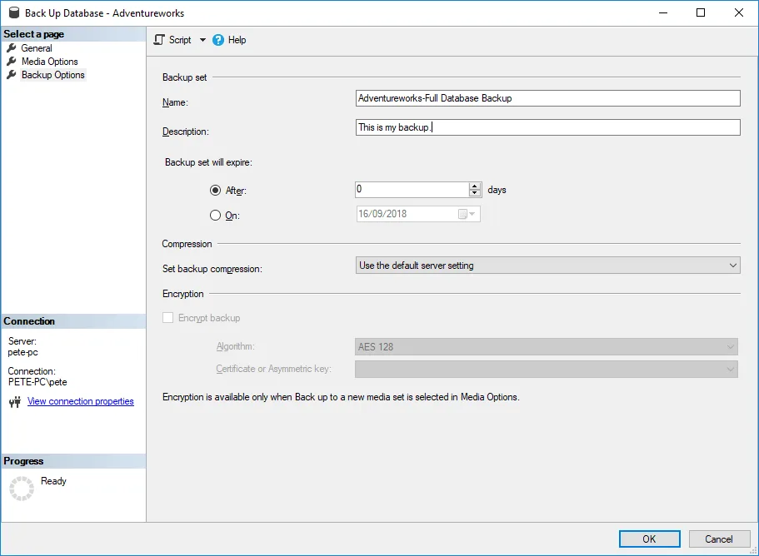Click the pete-pc server name text
This screenshot has width=759, height=556.
click(x=22, y=352)
